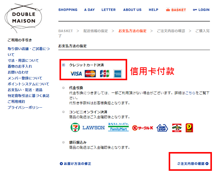Screen dimensions: 215x173
Task: Click the 配送情報の指定 breadcrumb step
Action: coord(96,31)
